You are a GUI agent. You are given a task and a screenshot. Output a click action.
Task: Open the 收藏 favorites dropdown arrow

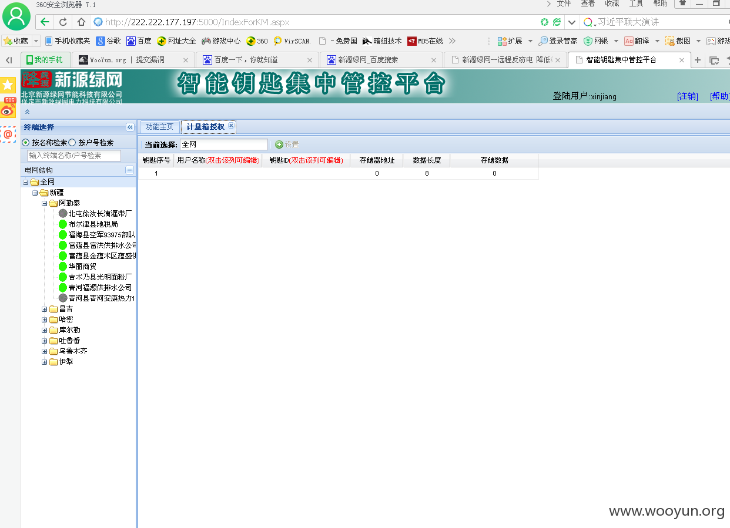click(36, 41)
